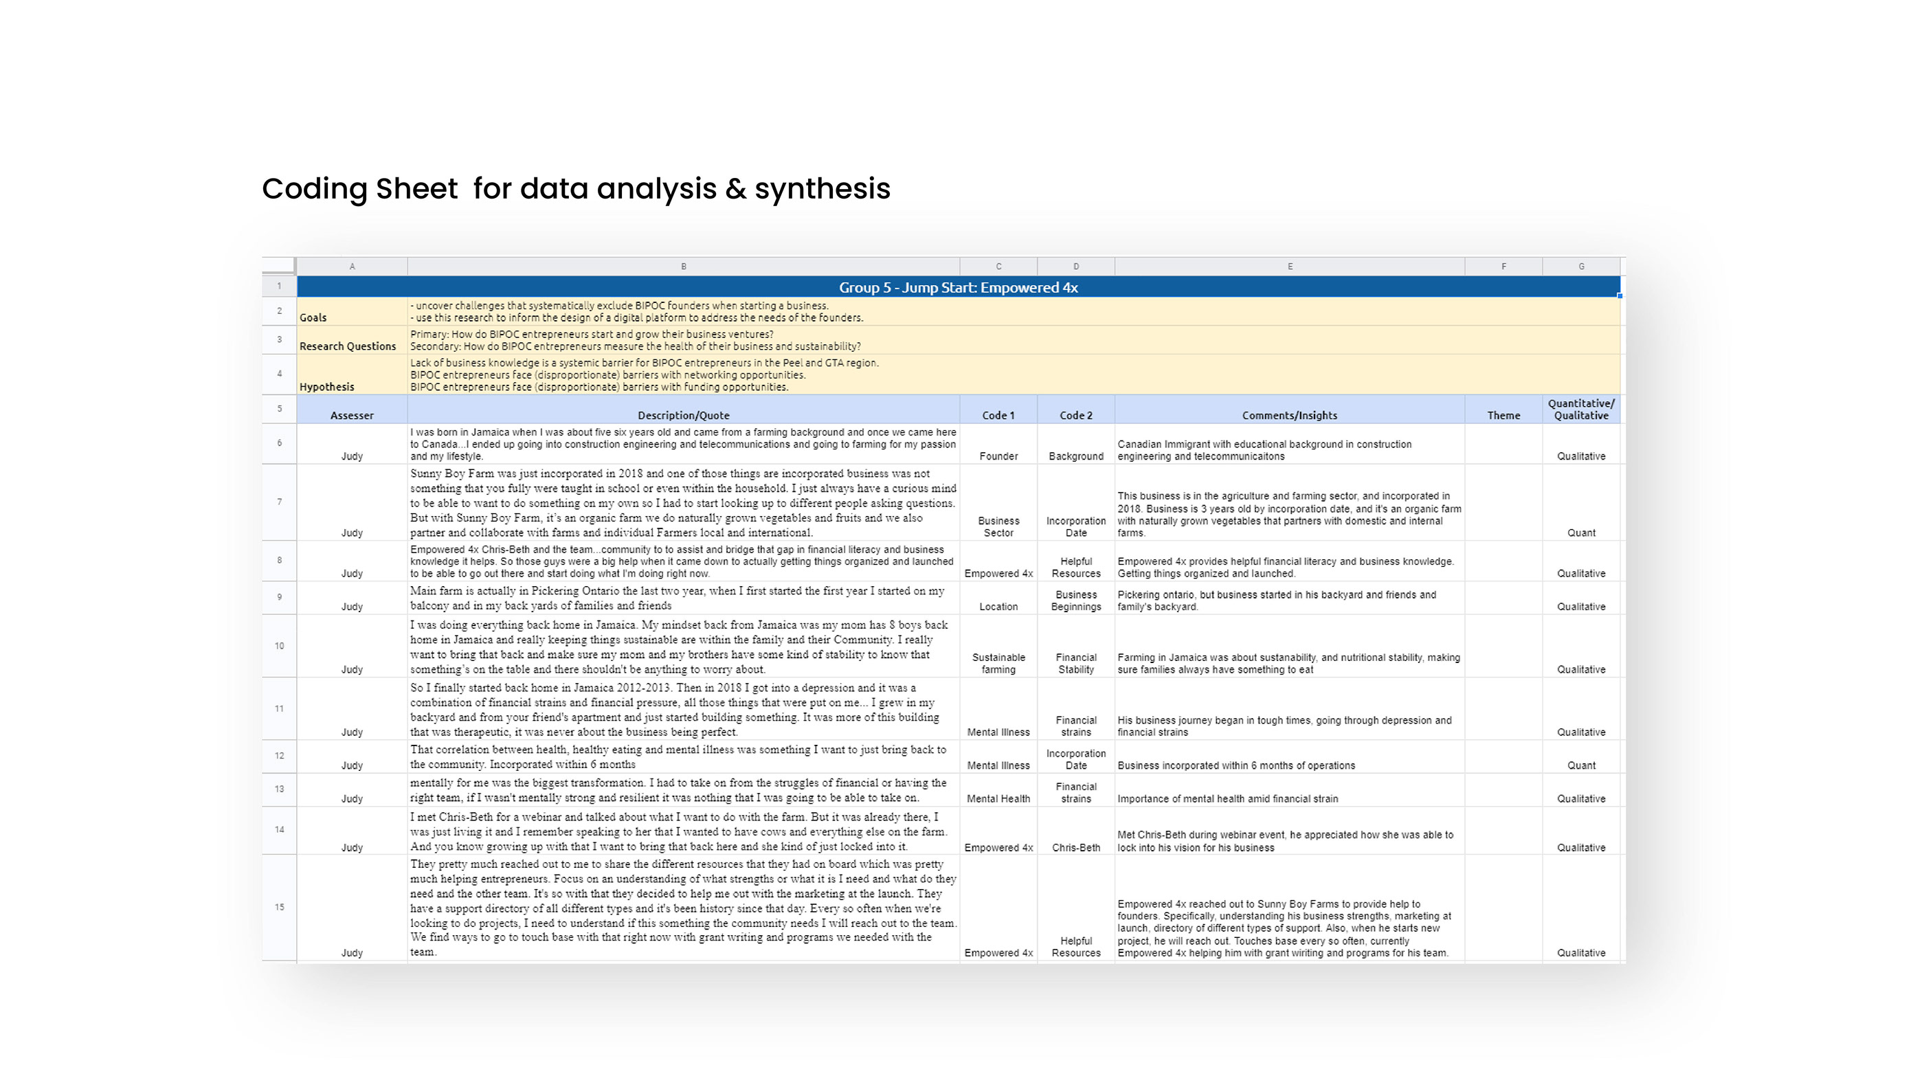Click the 'Founder' cell in Code 1

click(998, 445)
